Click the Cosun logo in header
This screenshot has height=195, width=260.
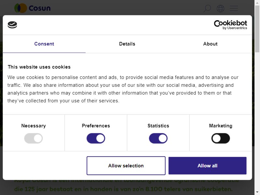[x=32, y=8]
